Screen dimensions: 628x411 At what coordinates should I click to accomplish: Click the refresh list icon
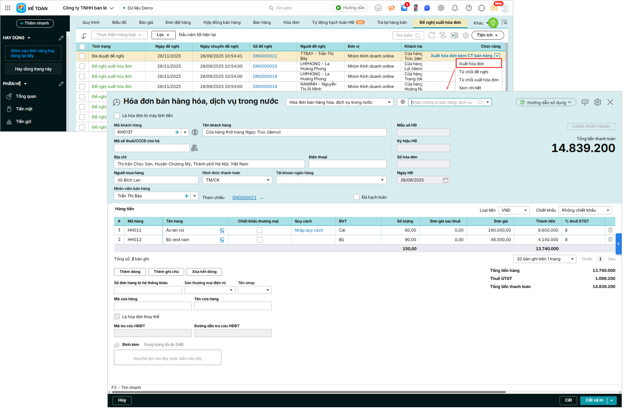pyautogui.click(x=432, y=35)
